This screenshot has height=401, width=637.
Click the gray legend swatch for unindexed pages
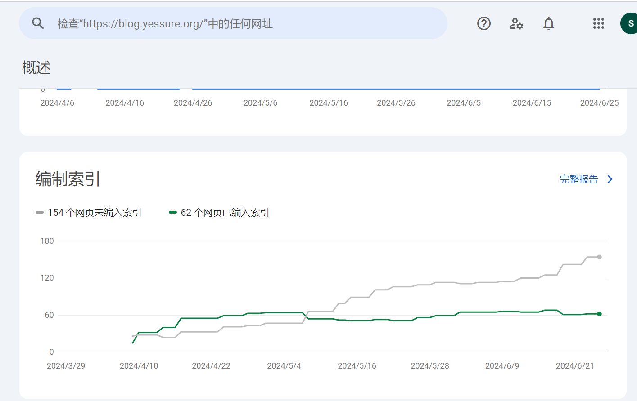coord(40,213)
